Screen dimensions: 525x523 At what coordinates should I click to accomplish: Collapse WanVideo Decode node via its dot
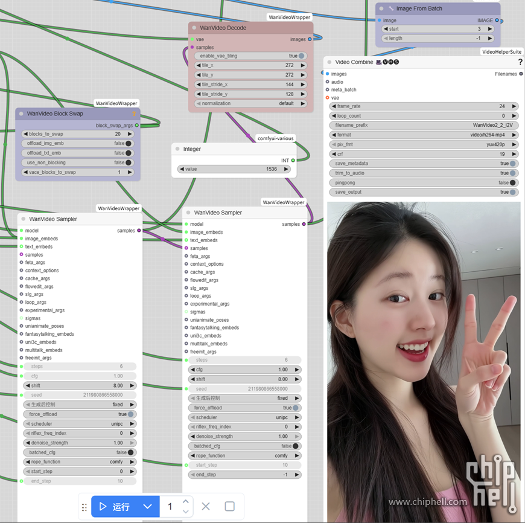pos(194,28)
